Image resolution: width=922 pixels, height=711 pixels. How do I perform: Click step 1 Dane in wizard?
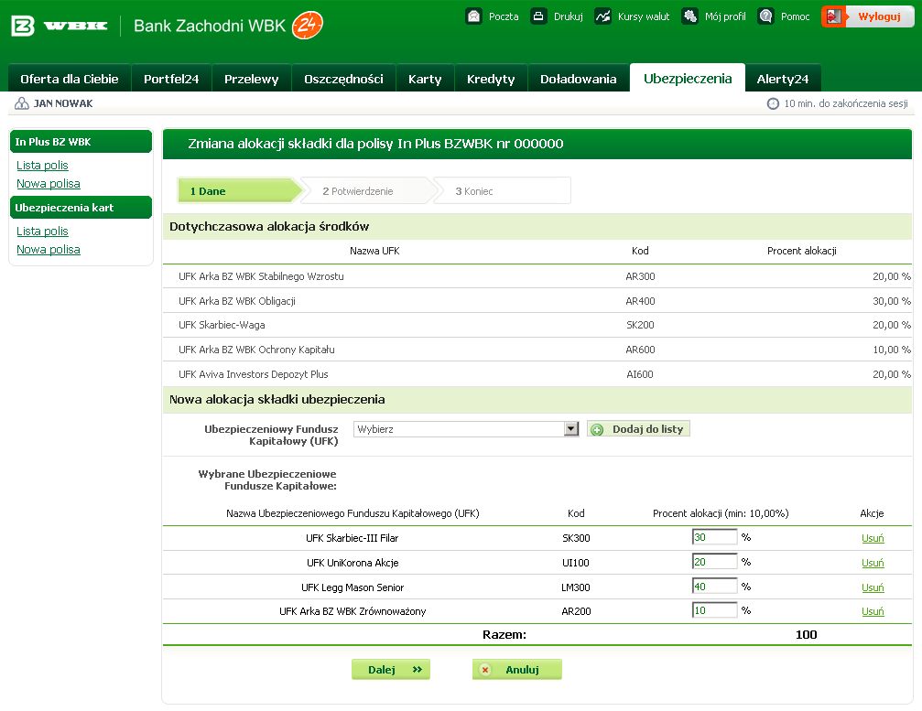point(240,191)
